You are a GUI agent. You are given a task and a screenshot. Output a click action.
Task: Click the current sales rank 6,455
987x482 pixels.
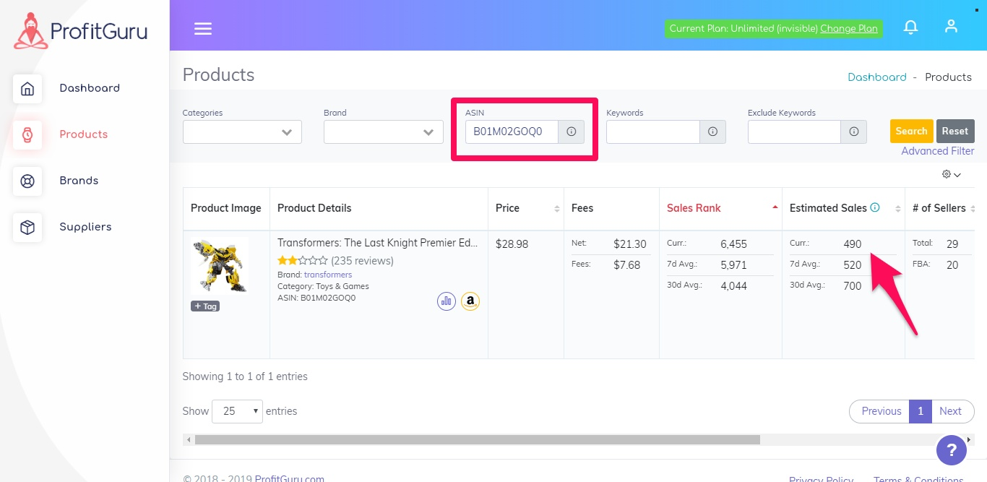pyautogui.click(x=733, y=244)
